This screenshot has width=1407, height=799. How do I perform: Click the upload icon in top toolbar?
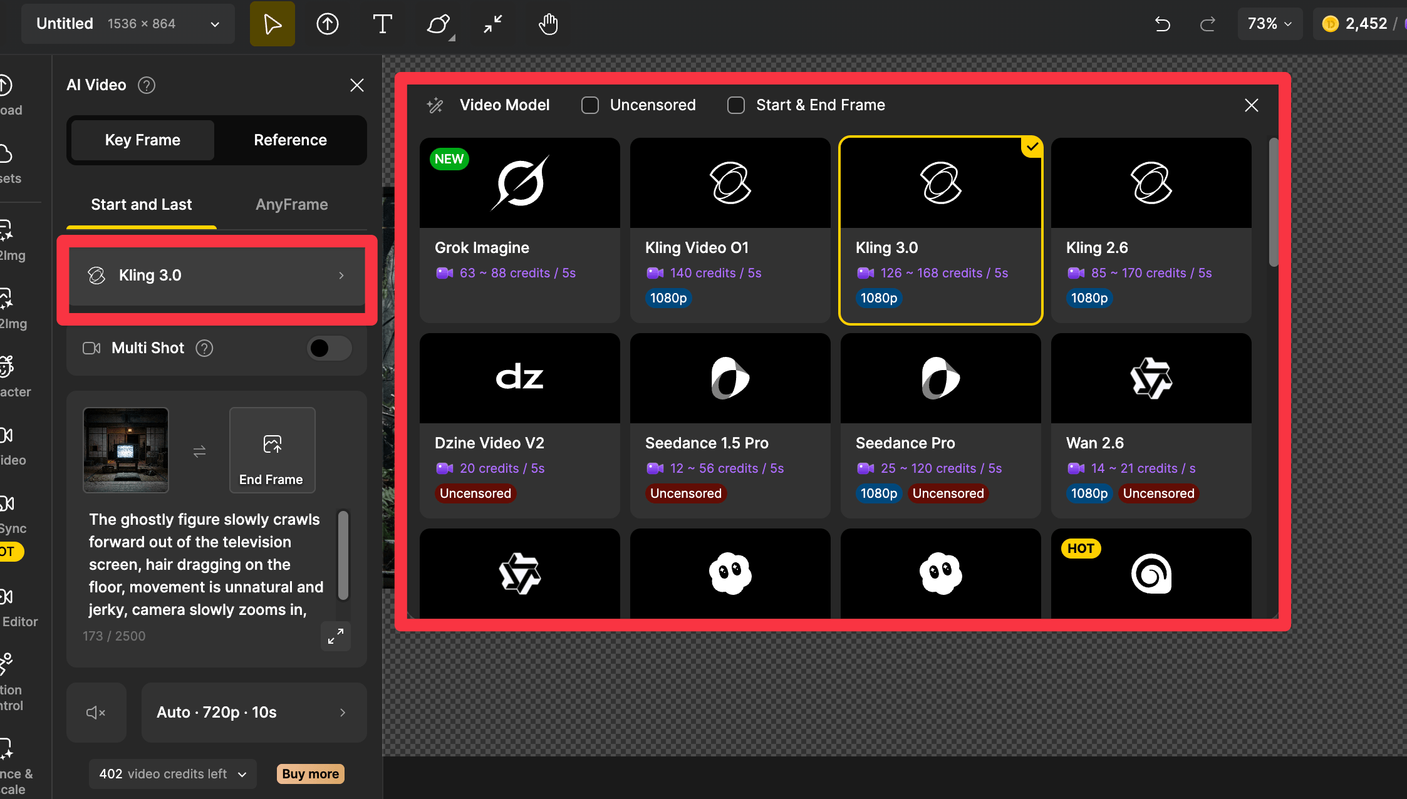pyautogui.click(x=327, y=24)
